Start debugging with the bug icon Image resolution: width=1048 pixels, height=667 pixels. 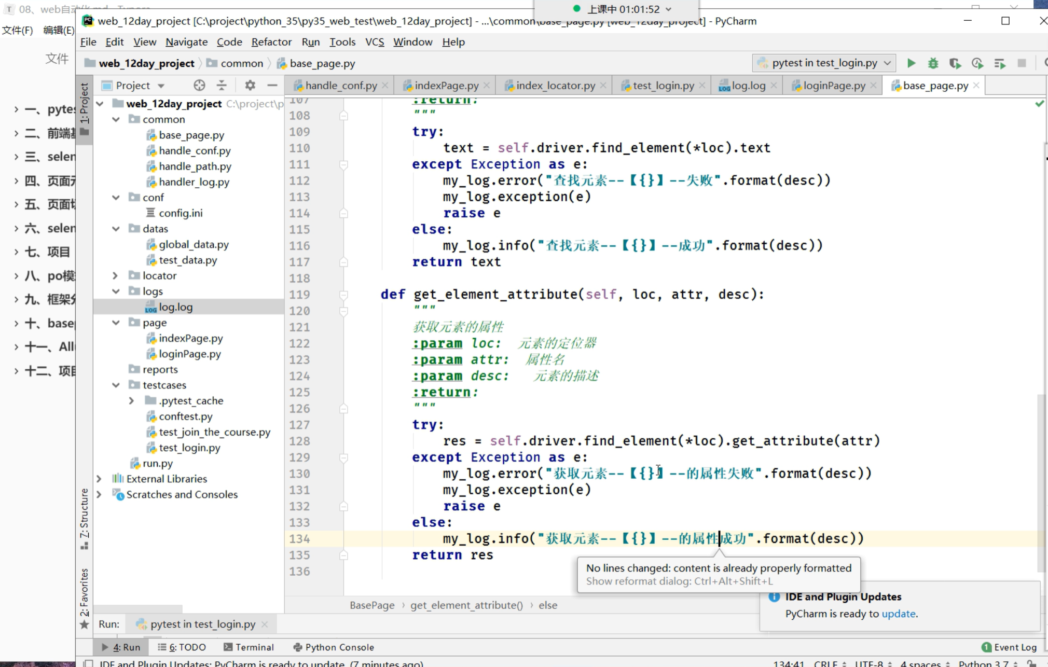tap(933, 63)
